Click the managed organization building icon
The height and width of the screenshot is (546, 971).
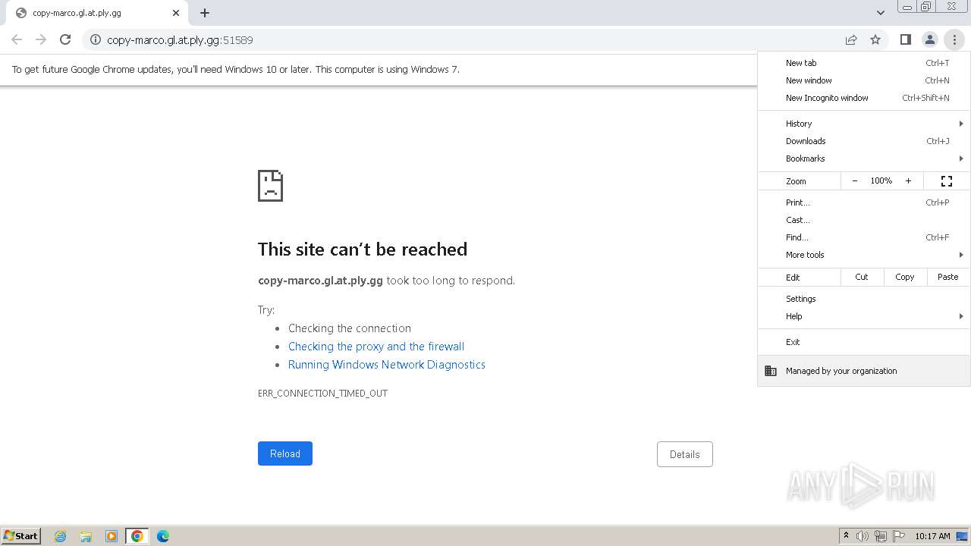pyautogui.click(x=771, y=371)
